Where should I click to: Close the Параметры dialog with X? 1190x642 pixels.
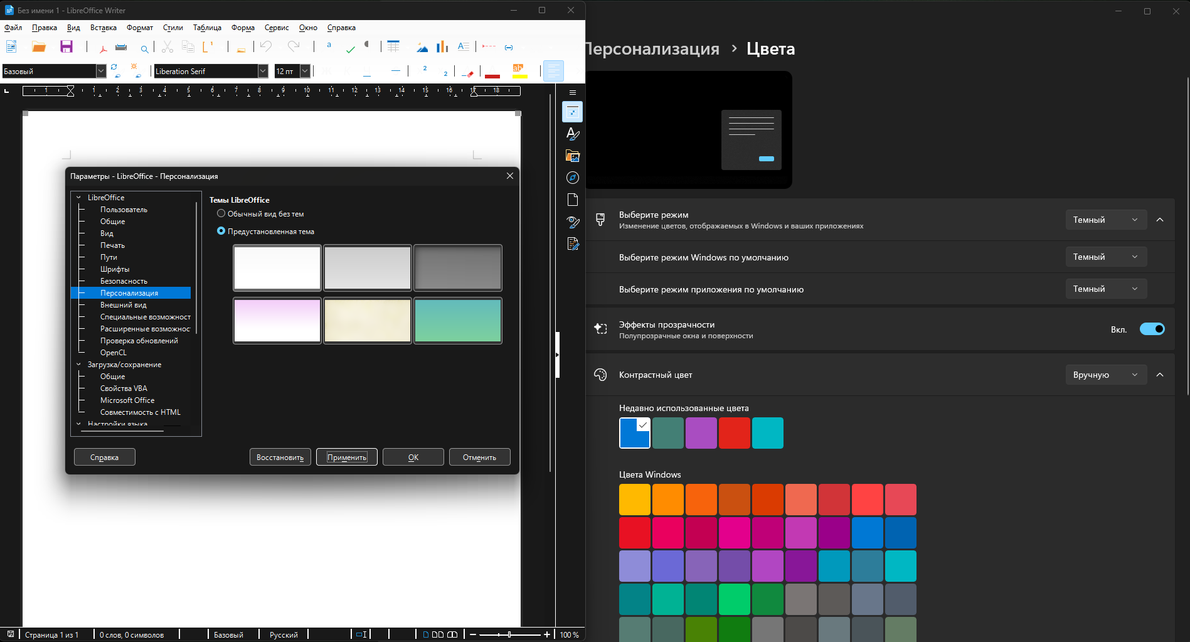510,176
